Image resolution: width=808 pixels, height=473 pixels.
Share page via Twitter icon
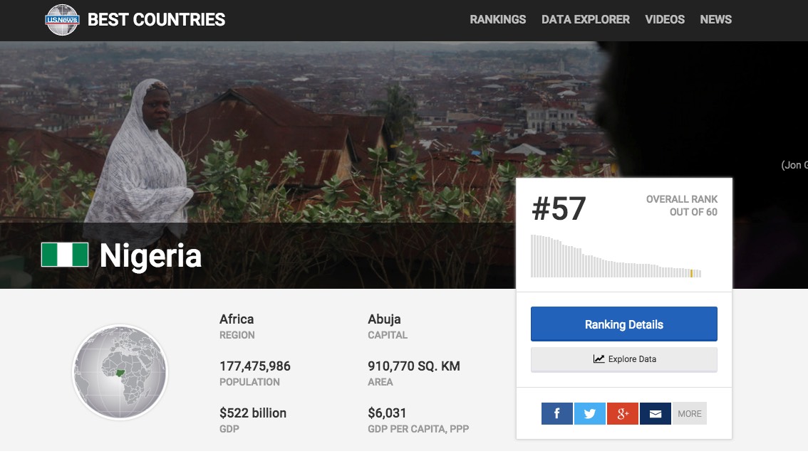(589, 413)
